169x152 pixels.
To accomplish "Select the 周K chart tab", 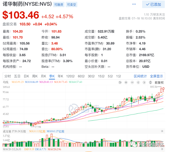I will pyautogui.click(x=35, y=76).
